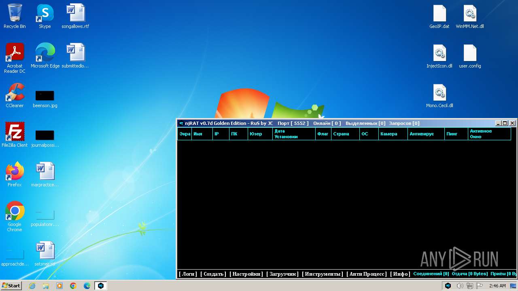Select the beenson.jpg image file
Screen dimensions: 518x291
(x=45, y=99)
